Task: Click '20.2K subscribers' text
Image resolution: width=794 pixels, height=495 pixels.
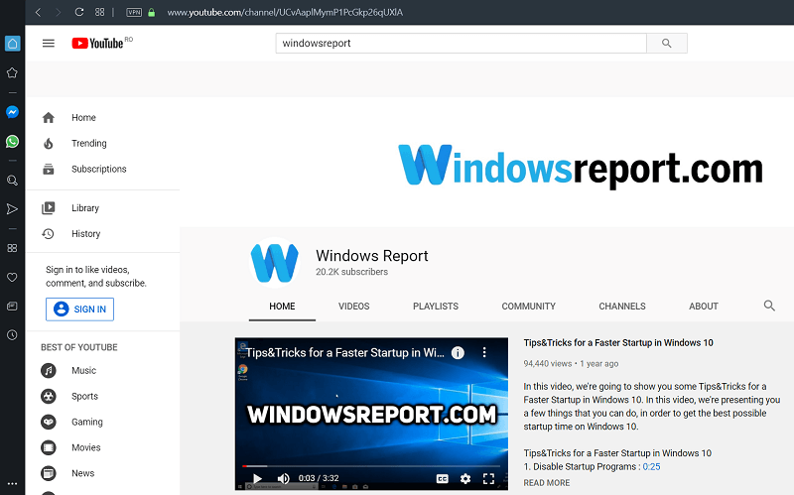Action: pos(352,272)
